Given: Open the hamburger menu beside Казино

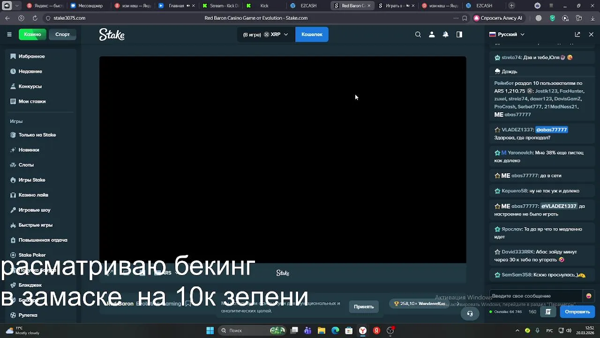Looking at the screenshot, I should [9, 34].
